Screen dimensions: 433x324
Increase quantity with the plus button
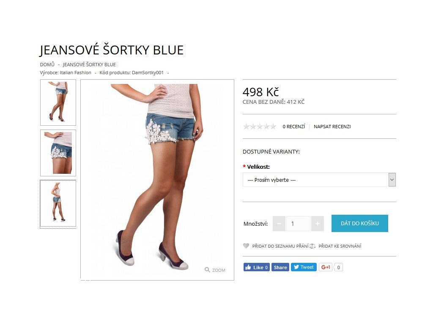click(x=317, y=224)
